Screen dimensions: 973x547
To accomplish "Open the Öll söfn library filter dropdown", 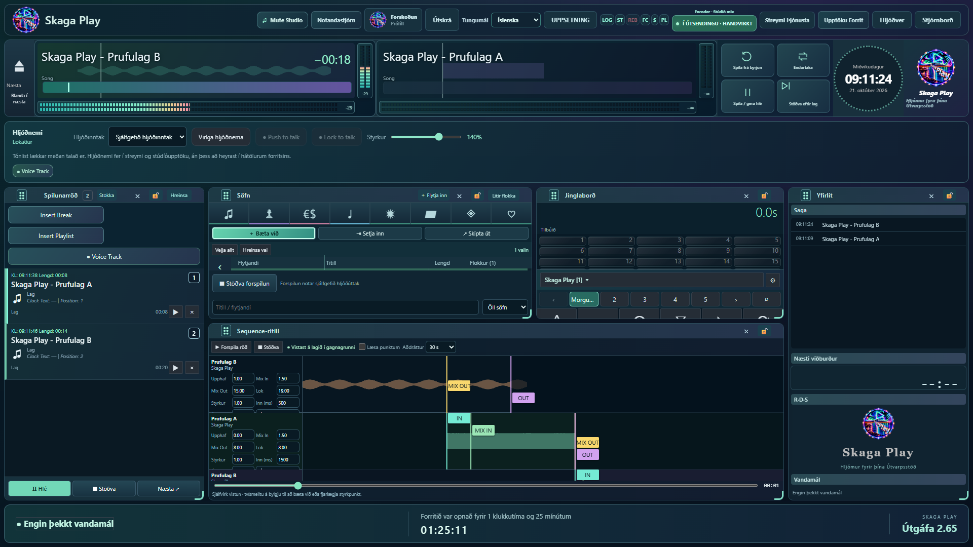I will 505,307.
